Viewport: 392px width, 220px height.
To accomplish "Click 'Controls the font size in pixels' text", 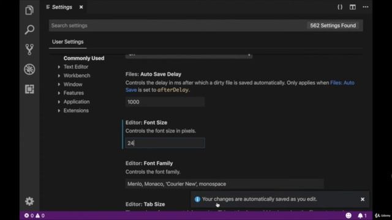I will 160,131.
